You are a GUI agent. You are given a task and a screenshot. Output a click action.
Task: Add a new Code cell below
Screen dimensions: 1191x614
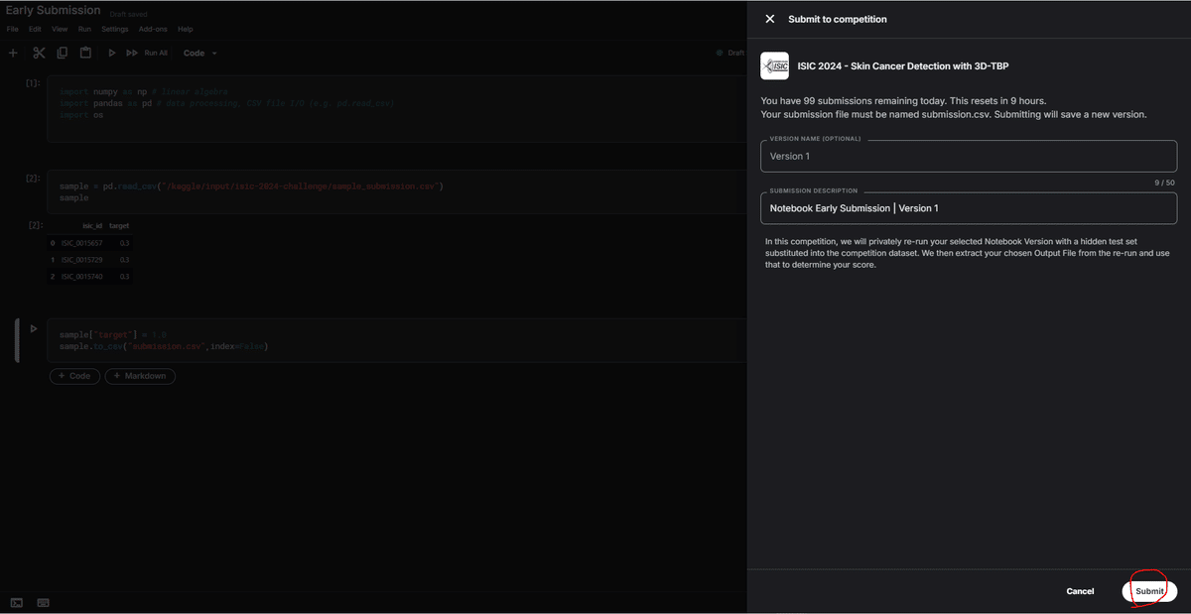pos(74,376)
